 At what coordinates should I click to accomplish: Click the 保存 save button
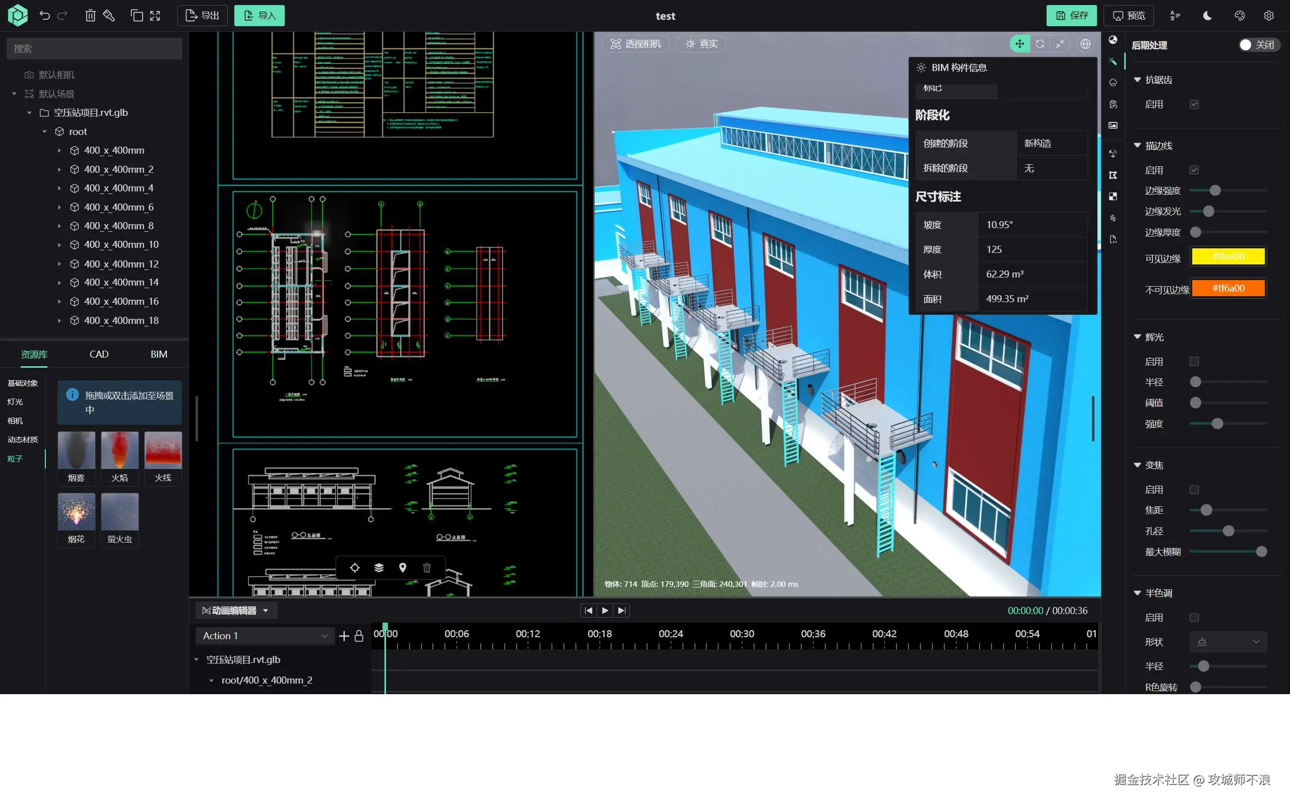coord(1071,16)
